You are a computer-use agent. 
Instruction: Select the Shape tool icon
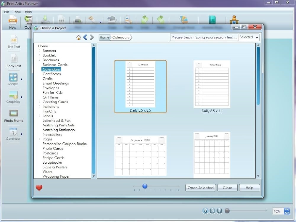point(13,79)
